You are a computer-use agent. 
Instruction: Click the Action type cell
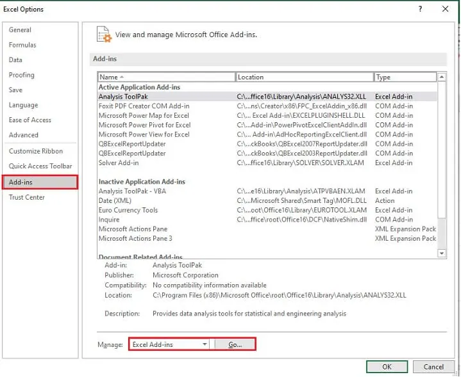(385, 200)
